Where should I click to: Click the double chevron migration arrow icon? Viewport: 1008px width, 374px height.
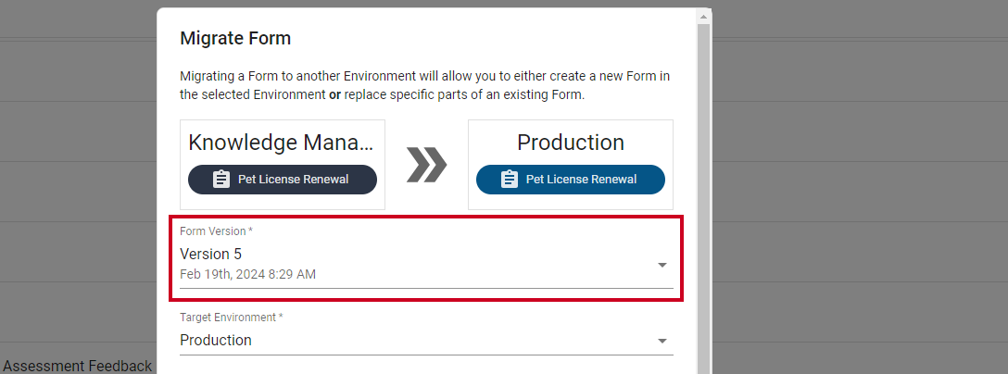point(426,165)
